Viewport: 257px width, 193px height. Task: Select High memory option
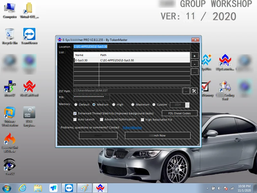point(114,105)
